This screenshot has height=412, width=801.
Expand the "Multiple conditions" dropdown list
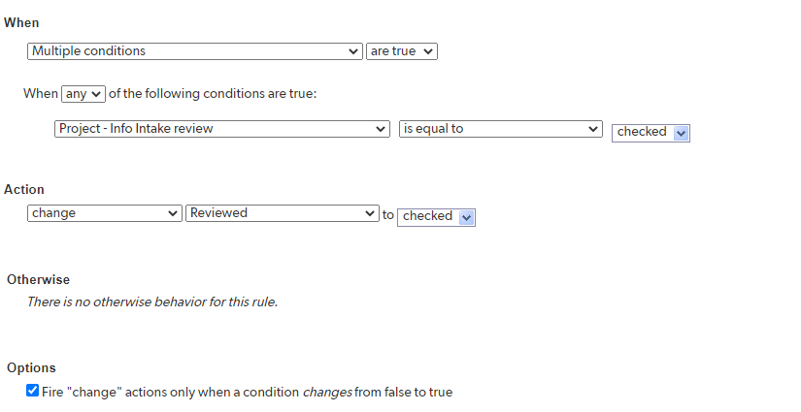tap(195, 51)
